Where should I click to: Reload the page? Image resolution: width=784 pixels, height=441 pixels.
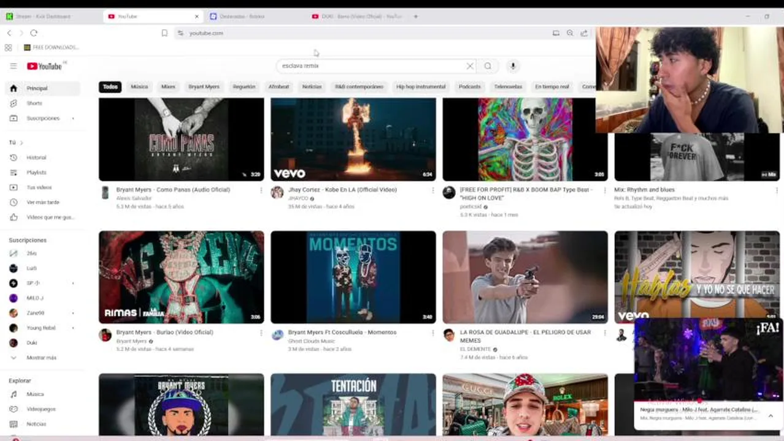click(x=34, y=33)
